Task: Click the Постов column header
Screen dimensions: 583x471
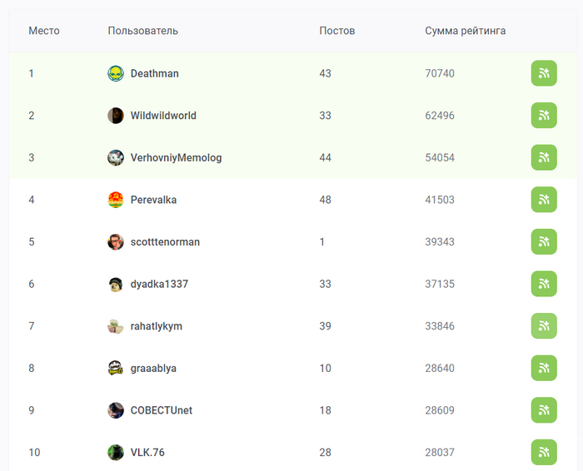Action: click(336, 31)
